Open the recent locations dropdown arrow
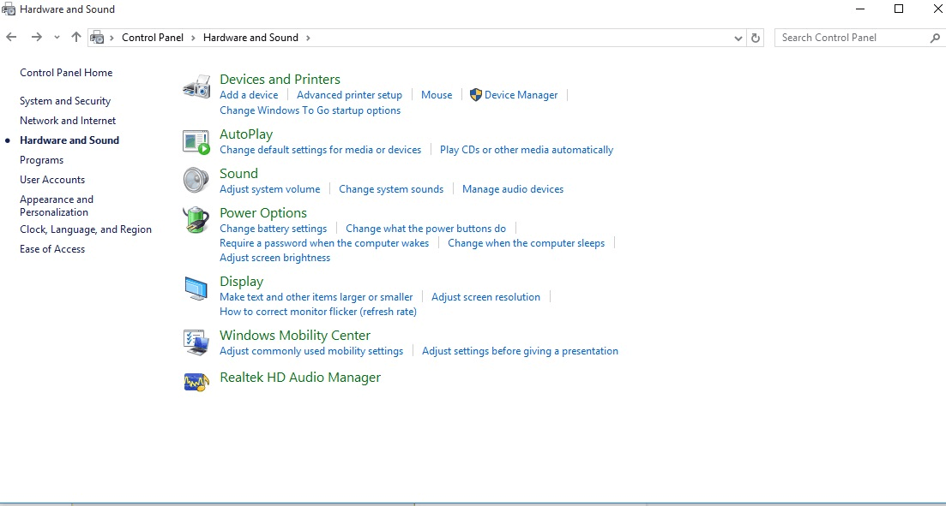This screenshot has height=506, width=946. (x=57, y=38)
